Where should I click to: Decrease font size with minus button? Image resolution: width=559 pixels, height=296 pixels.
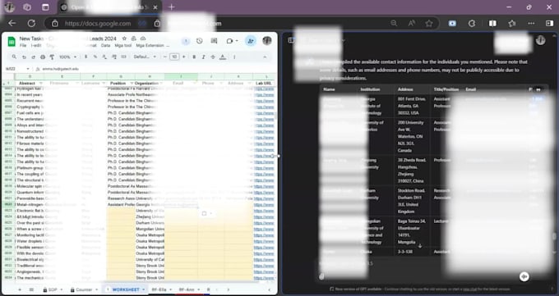click(165, 57)
